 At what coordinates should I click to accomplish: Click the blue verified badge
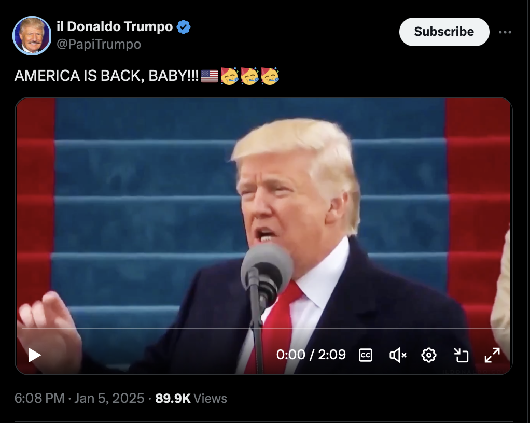click(184, 26)
